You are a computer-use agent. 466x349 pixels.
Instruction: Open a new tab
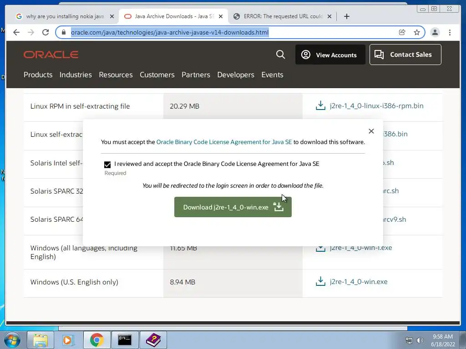[x=346, y=16]
